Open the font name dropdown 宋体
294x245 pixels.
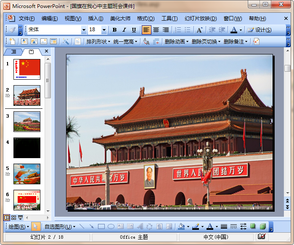point(84,30)
